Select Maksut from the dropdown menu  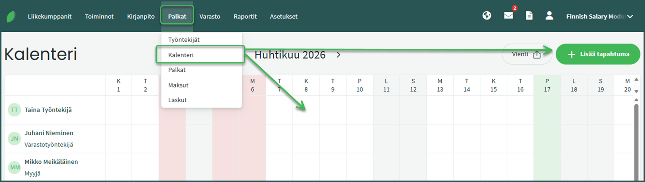pos(178,85)
